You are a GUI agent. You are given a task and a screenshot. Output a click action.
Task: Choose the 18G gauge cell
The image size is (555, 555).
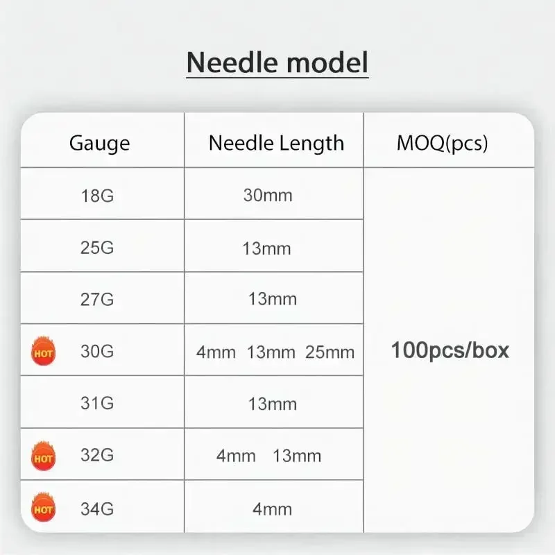coord(97,195)
